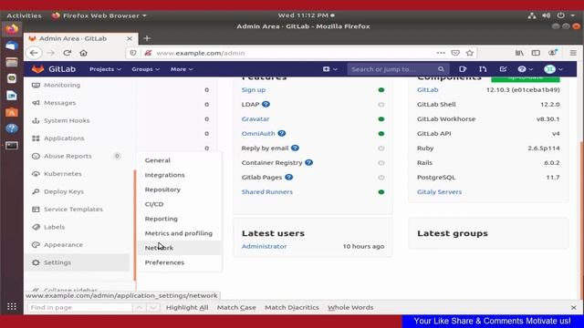This screenshot has height=328, width=584.
Task: Toggle Firefox sidebar view icon
Action: (x=536, y=53)
